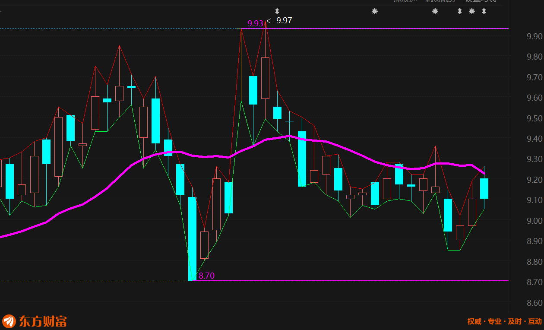This screenshot has height=330, width=544.
Task: Click the 9.80 price axis label
Action: [x=535, y=57]
